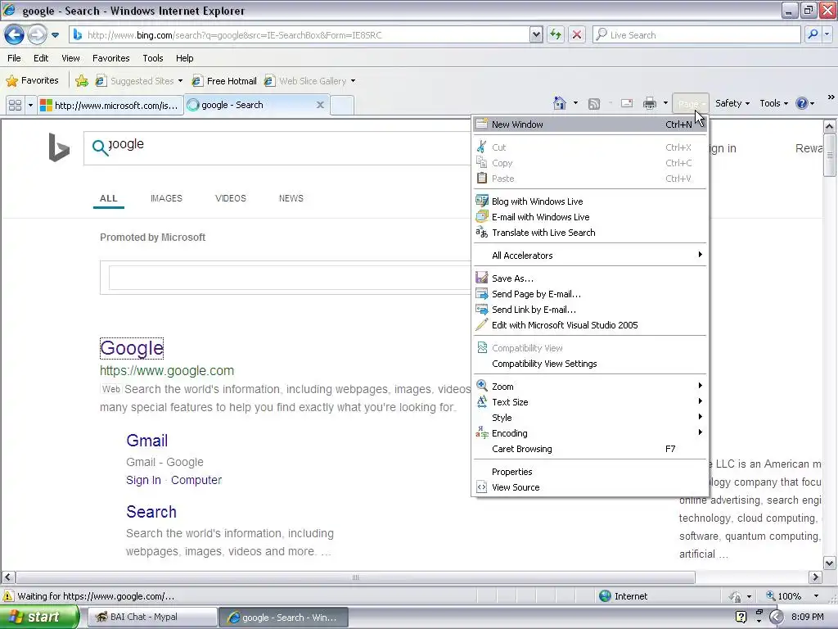Click the Add to Favorites Bar icon
Screen dimensions: 838x629
point(82,81)
